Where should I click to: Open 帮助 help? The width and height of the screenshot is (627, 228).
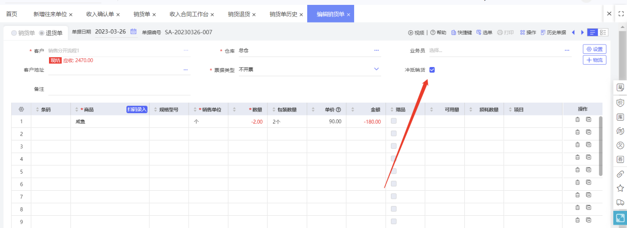pyautogui.click(x=438, y=33)
